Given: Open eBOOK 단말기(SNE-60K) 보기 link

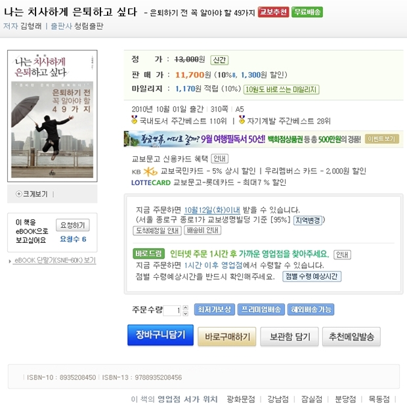Looking at the screenshot, I should (x=55, y=261).
